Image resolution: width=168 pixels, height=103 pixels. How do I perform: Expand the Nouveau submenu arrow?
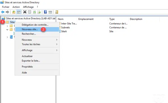[x=57, y=40]
